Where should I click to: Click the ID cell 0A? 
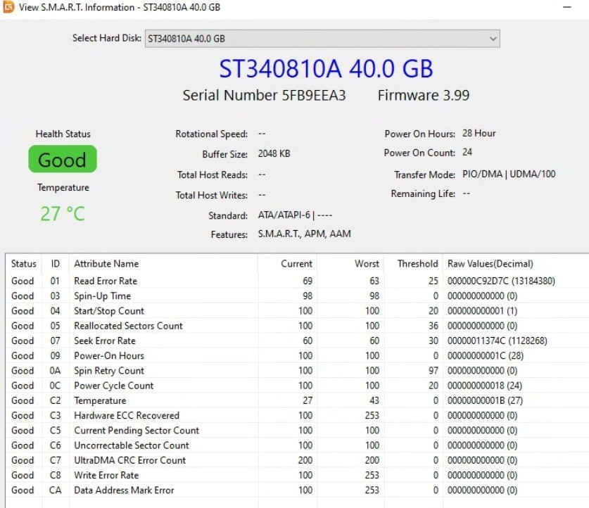55,371
